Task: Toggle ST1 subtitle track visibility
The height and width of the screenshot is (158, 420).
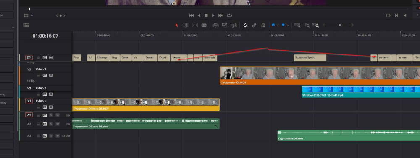Action: [x=51, y=58]
